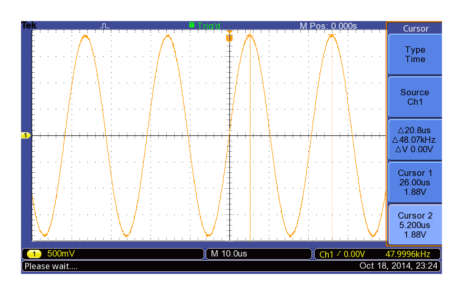463x295 pixels.
Task: Click the channel 1 badge beside 500mV
Action: click(x=34, y=253)
